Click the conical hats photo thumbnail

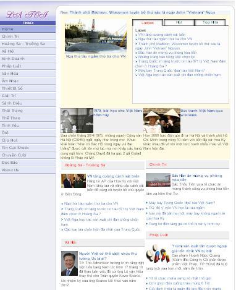click(x=162, y=121)
